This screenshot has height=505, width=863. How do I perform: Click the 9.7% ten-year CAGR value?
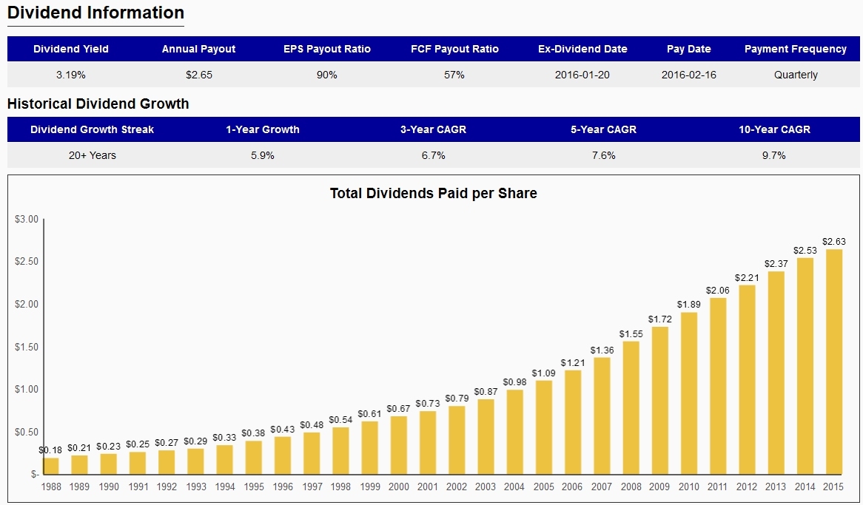774,156
